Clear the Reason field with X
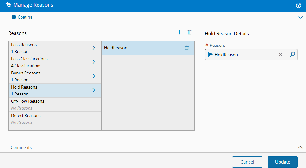The image size is (306, 168). click(x=280, y=55)
